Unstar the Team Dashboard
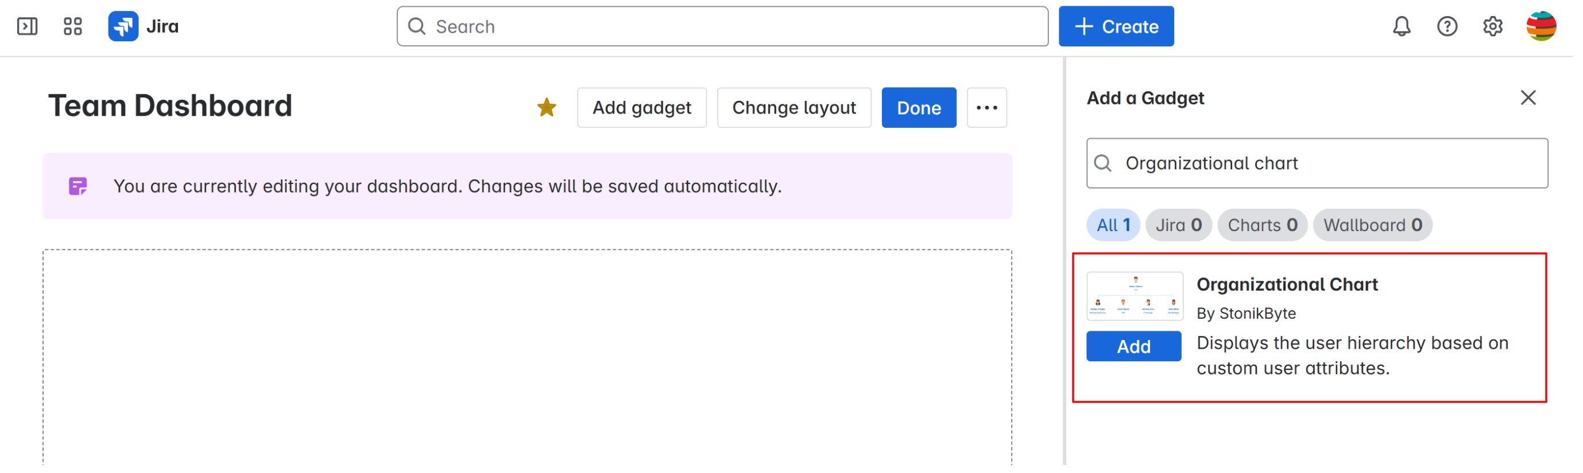This screenshot has width=1583, height=473. tap(546, 108)
